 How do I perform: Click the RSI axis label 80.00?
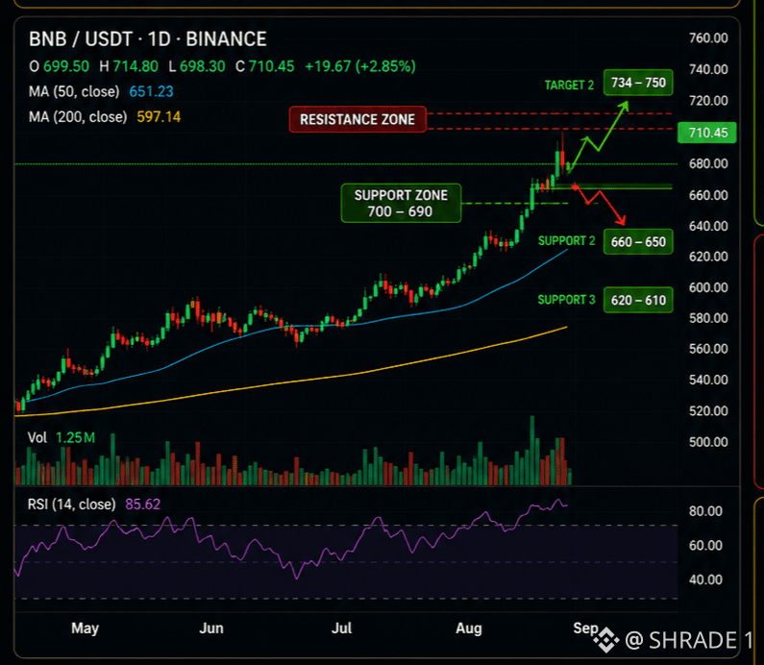(705, 511)
